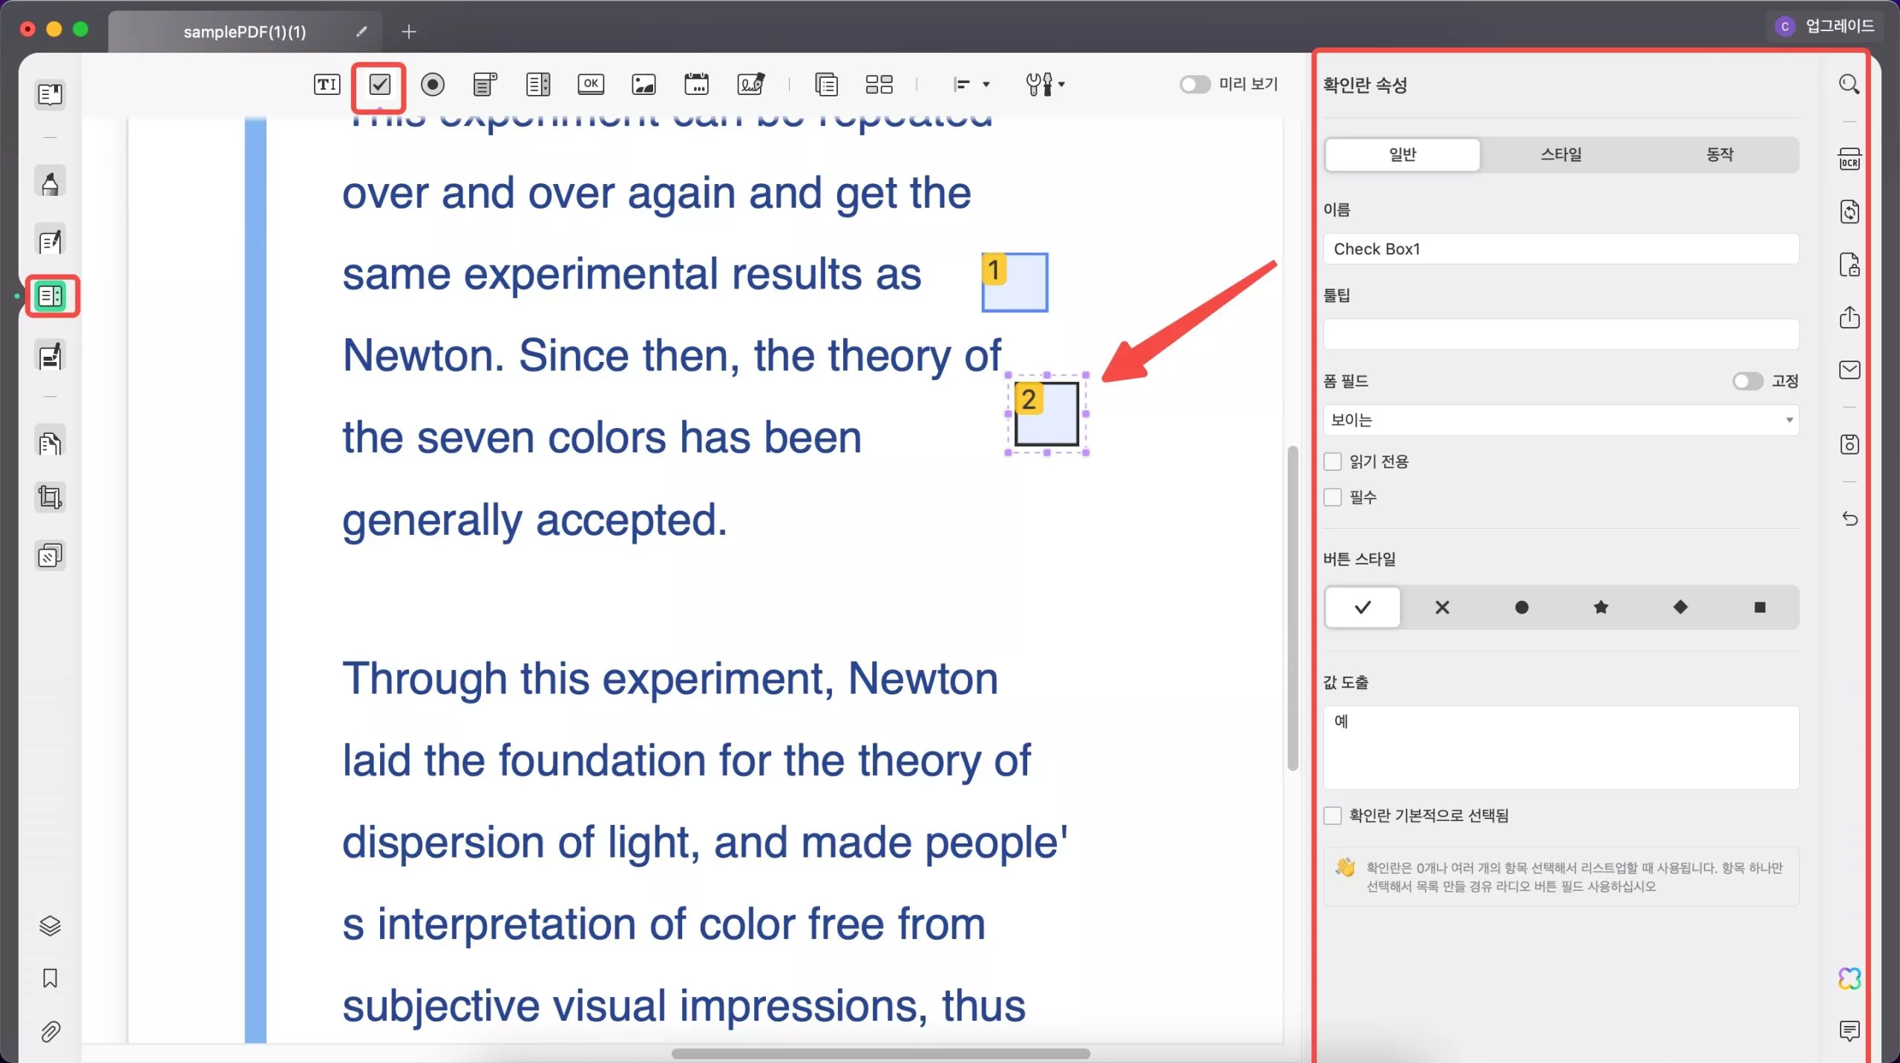
Task: Open the 보이는 visibility dropdown
Action: click(x=1561, y=420)
